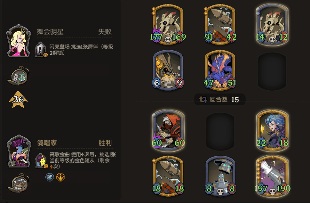
Task: Inspect the 60/60 red hooded assassin
Action: pos(168,130)
